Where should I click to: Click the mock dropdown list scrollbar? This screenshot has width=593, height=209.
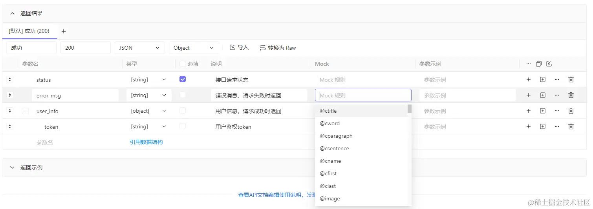coord(410,109)
